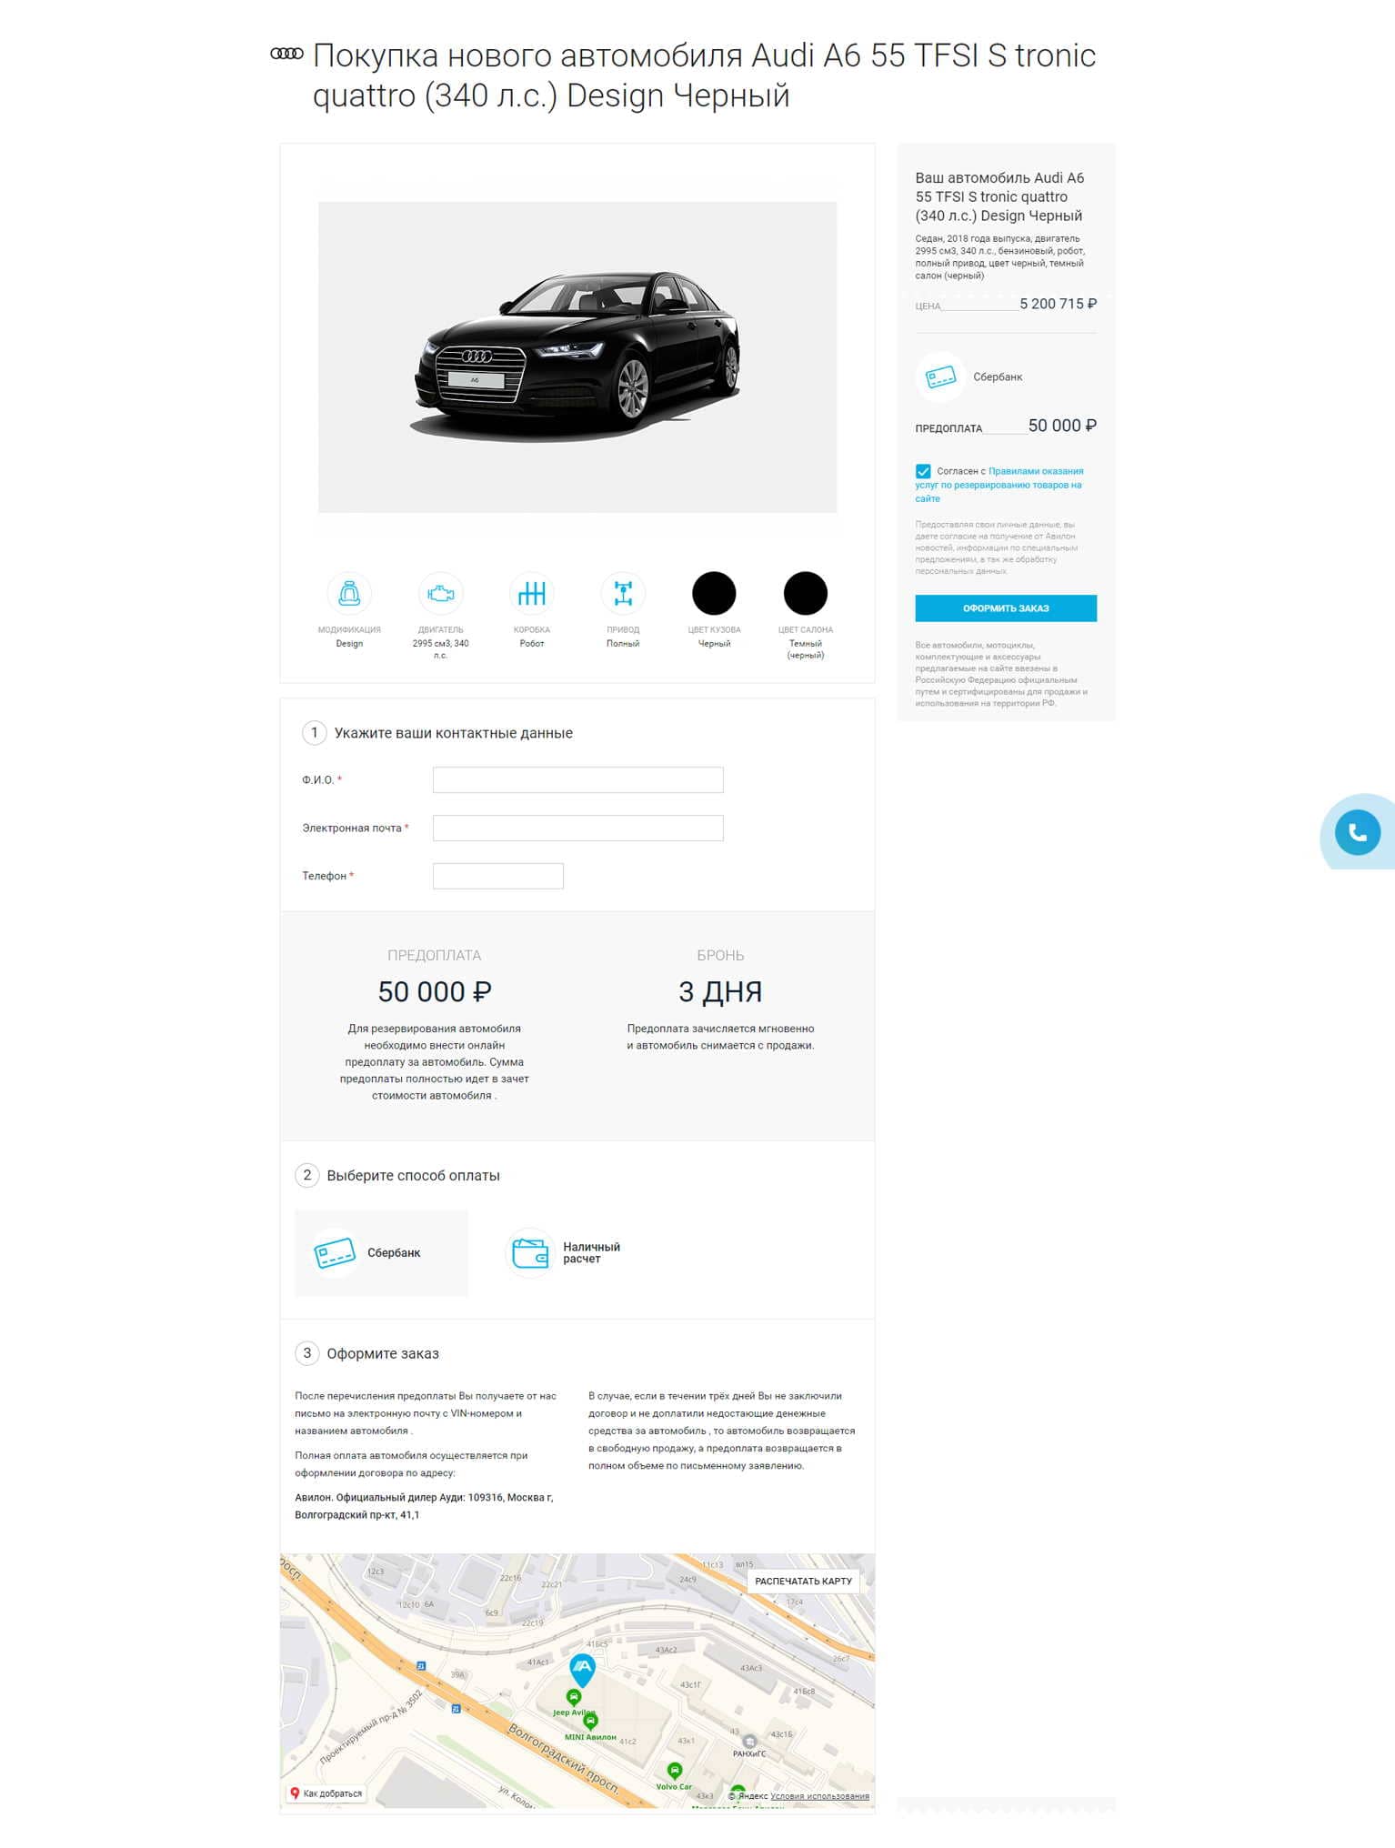Toggle the Согласен с Правилами checkbox
The width and height of the screenshot is (1395, 1848).
pos(923,471)
